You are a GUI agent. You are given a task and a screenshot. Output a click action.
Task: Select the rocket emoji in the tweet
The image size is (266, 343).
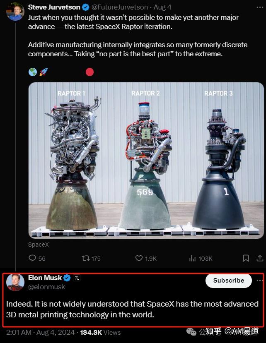click(x=42, y=72)
